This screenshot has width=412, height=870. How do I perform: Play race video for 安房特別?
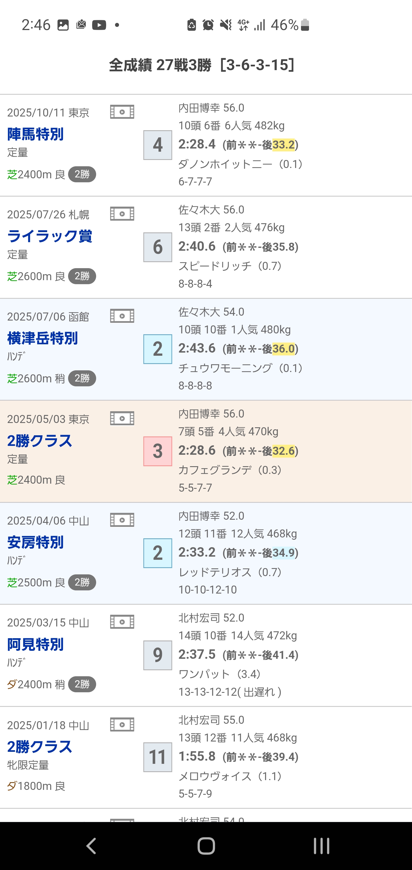point(122,520)
